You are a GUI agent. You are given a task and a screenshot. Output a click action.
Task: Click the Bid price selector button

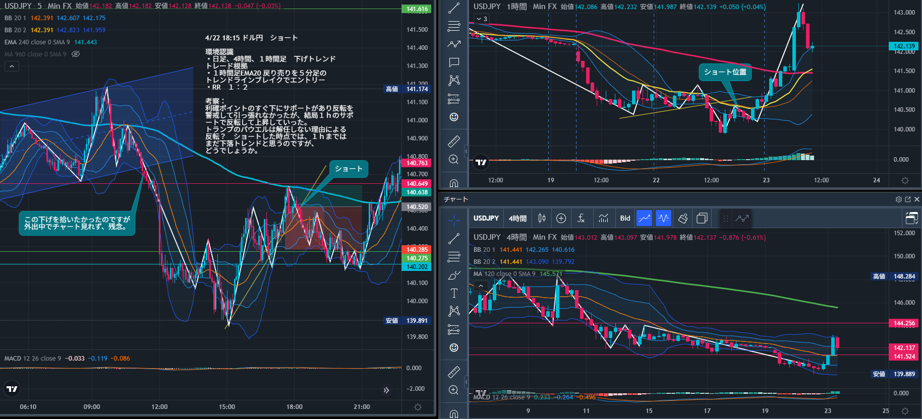point(625,218)
